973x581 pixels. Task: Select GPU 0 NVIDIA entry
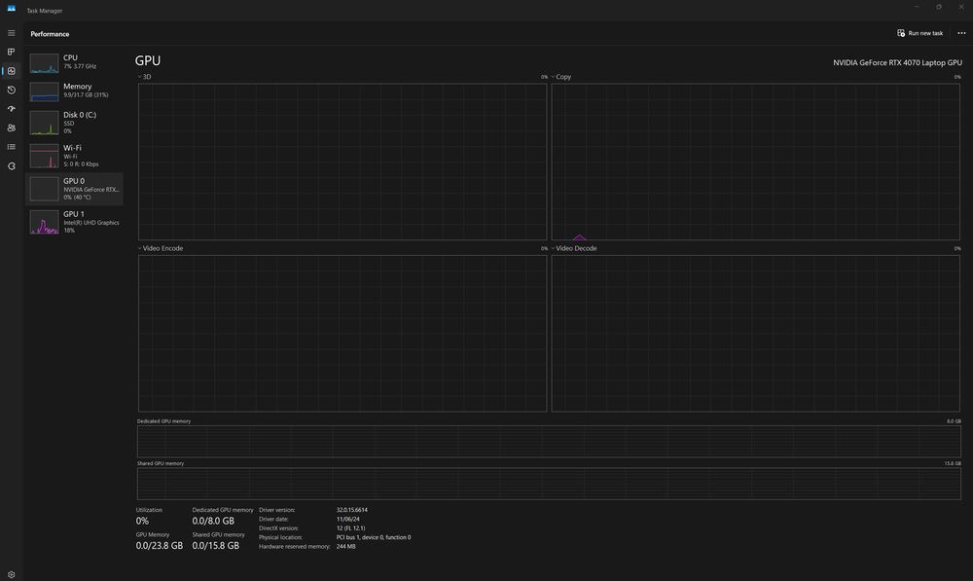74,189
